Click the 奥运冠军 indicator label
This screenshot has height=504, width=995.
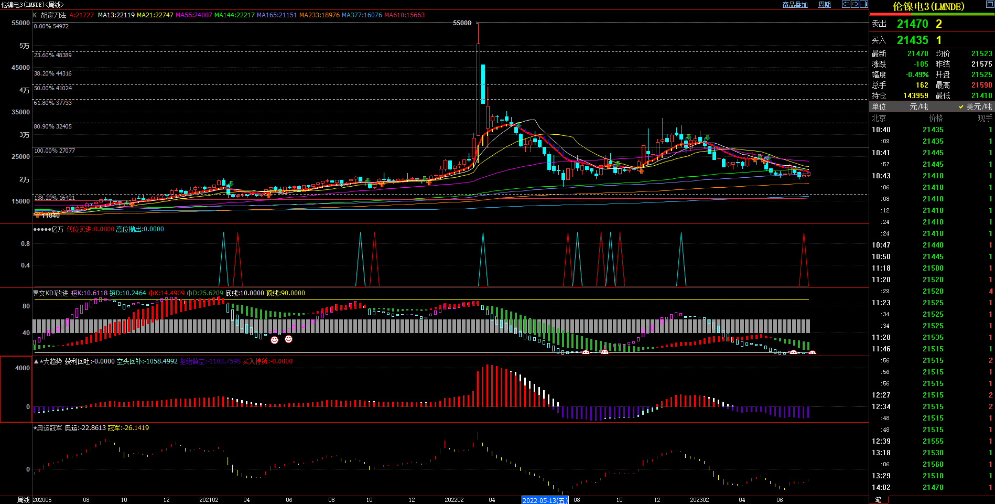pyautogui.click(x=49, y=428)
